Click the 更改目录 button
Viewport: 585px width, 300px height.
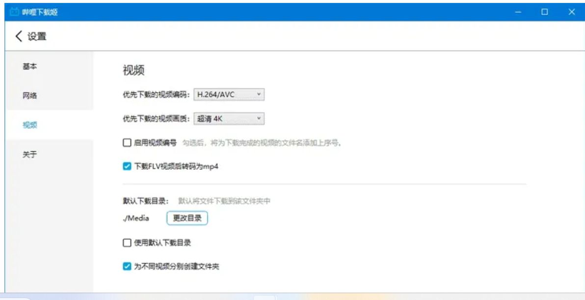pyautogui.click(x=187, y=218)
